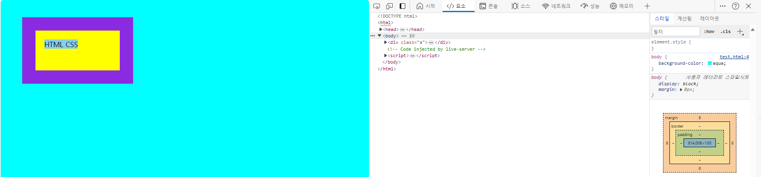Expand the div class="a" node

[386, 42]
